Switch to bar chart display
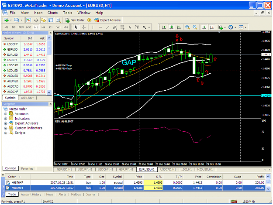This screenshot has width=273, height=205. point(164,27)
